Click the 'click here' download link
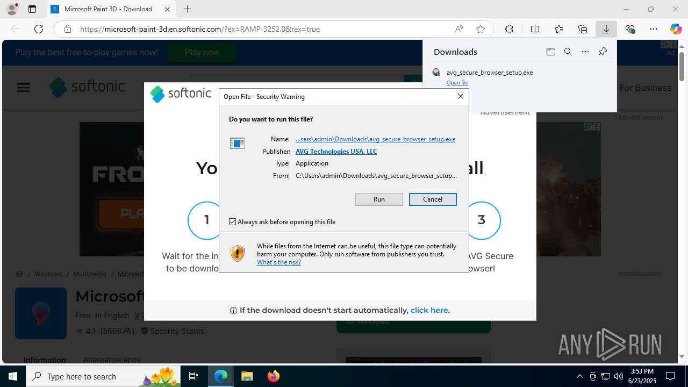The image size is (688, 387). [x=430, y=310]
